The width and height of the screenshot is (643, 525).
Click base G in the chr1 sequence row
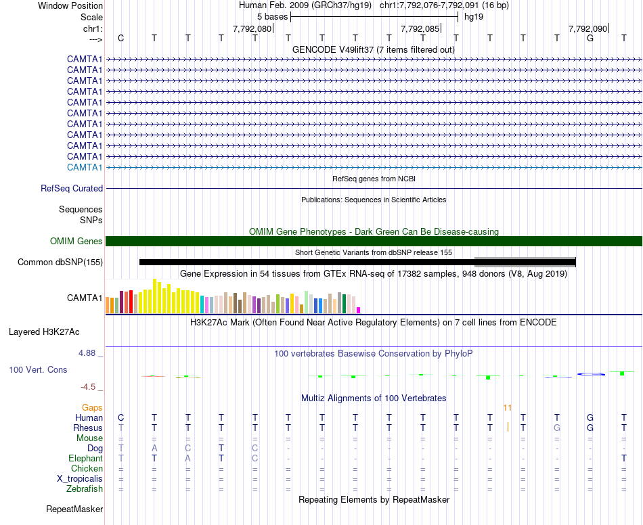[x=590, y=38]
